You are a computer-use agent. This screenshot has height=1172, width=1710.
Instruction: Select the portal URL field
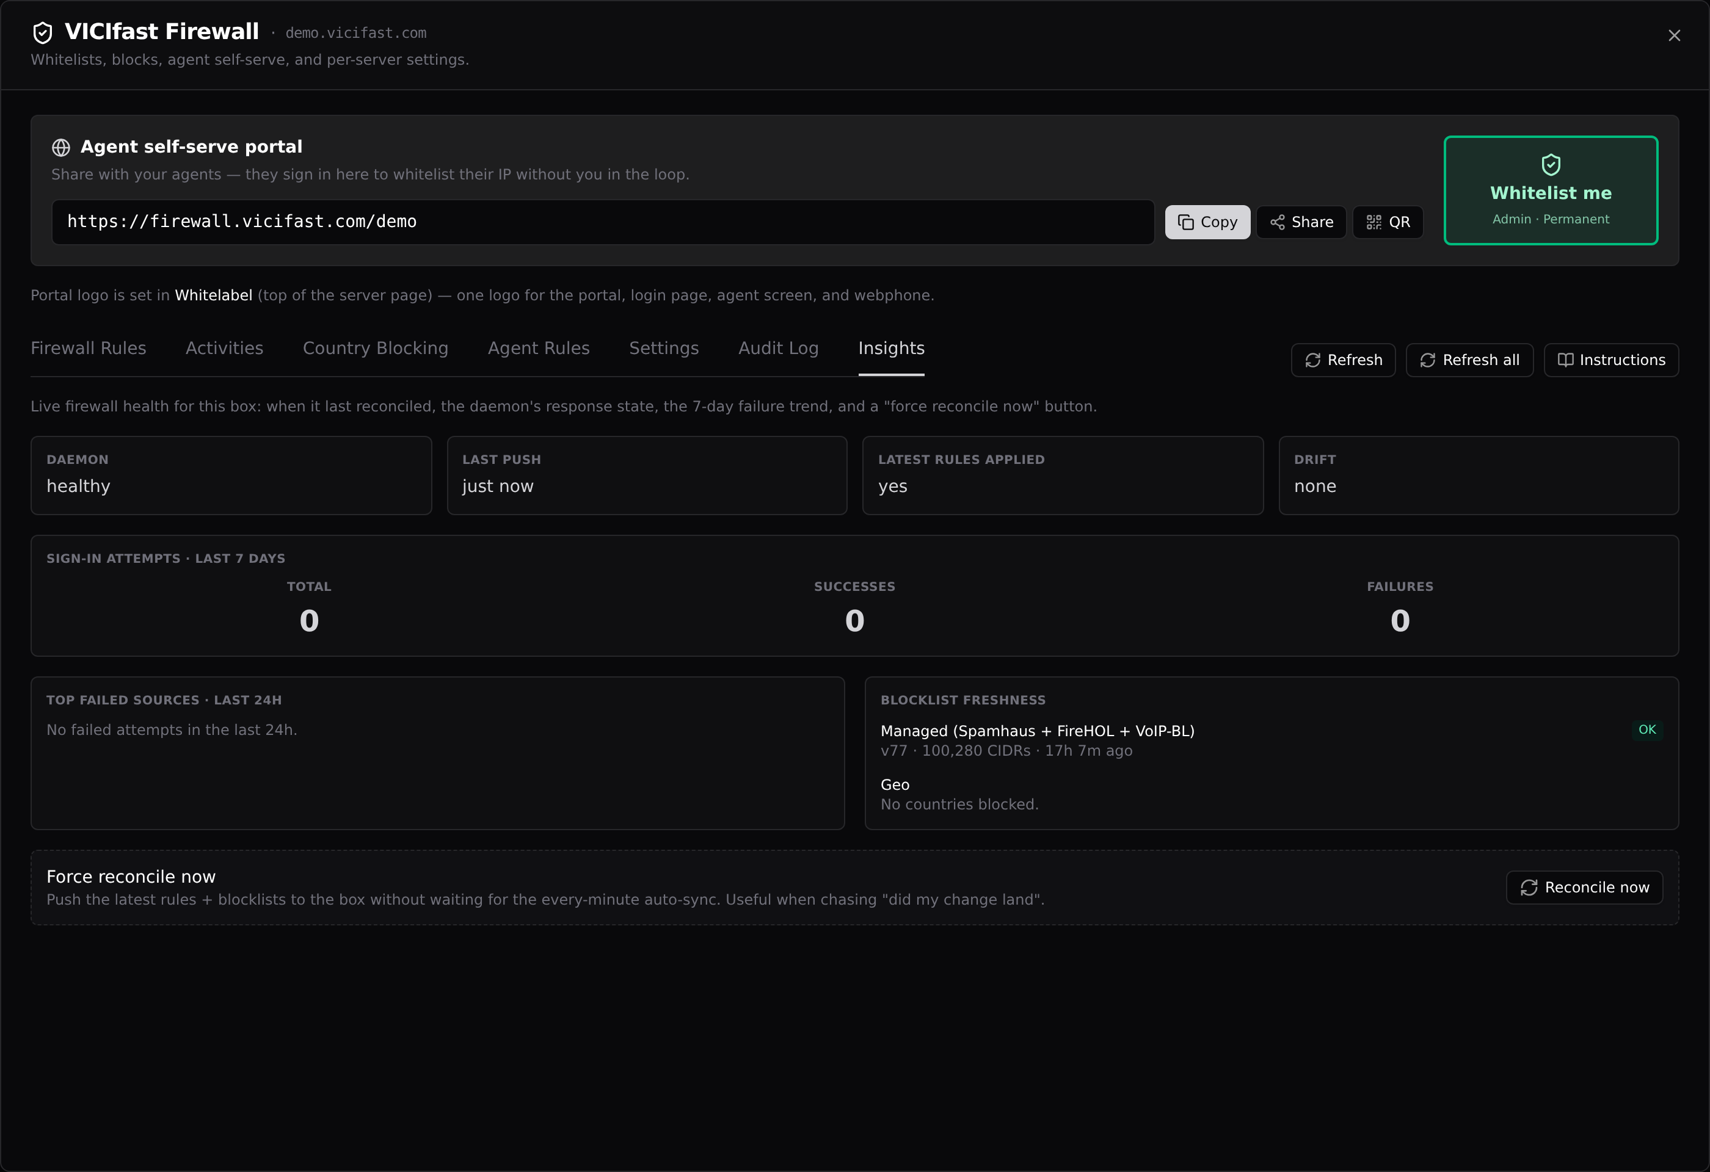tap(603, 222)
